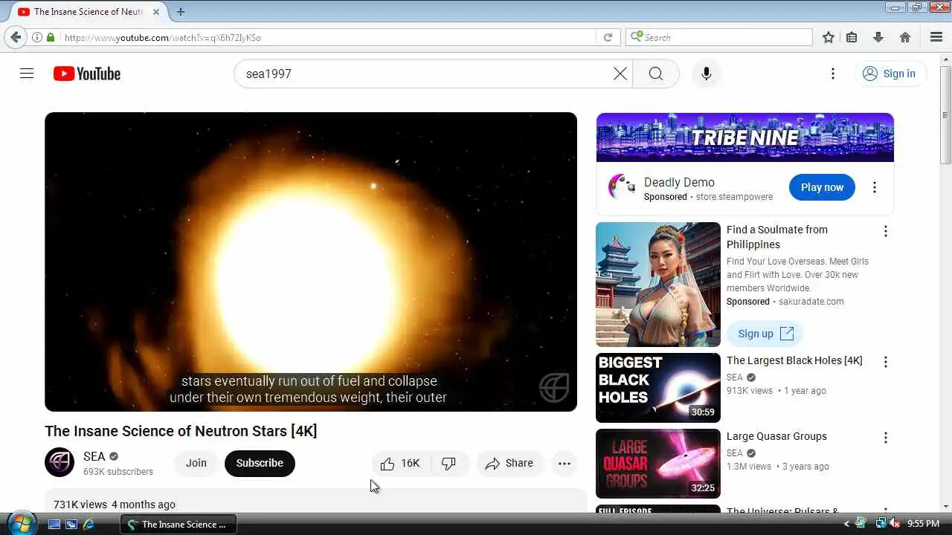This screenshot has height=535, width=952.
Task: Open YouTube settings three-dot menu
Action: coord(833,74)
